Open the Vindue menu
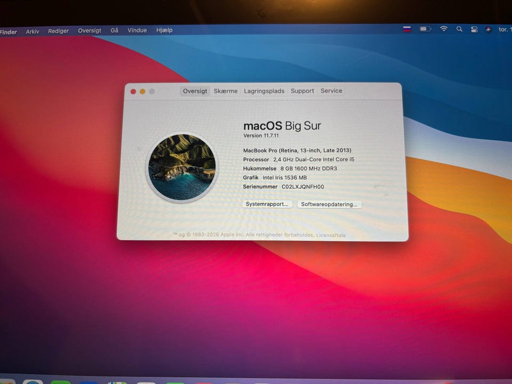The image size is (512, 384). point(137,30)
